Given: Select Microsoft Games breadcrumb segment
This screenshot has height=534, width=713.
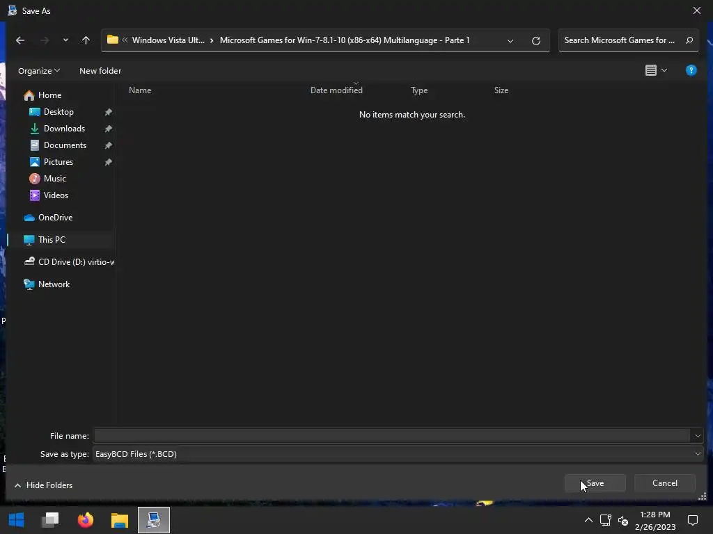Looking at the screenshot, I should pyautogui.click(x=345, y=40).
